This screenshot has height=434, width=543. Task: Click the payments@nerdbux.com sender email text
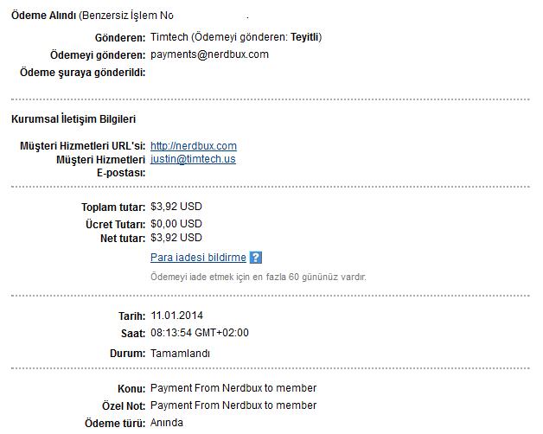pos(209,54)
